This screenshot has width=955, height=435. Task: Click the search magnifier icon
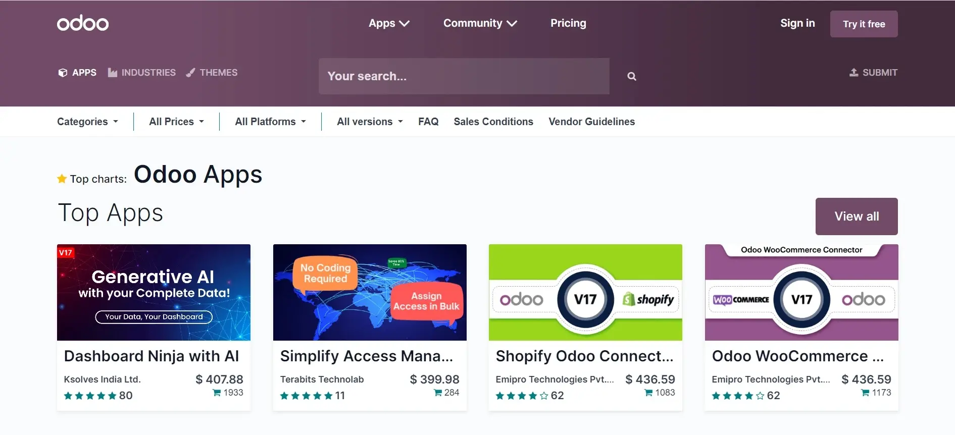point(631,76)
